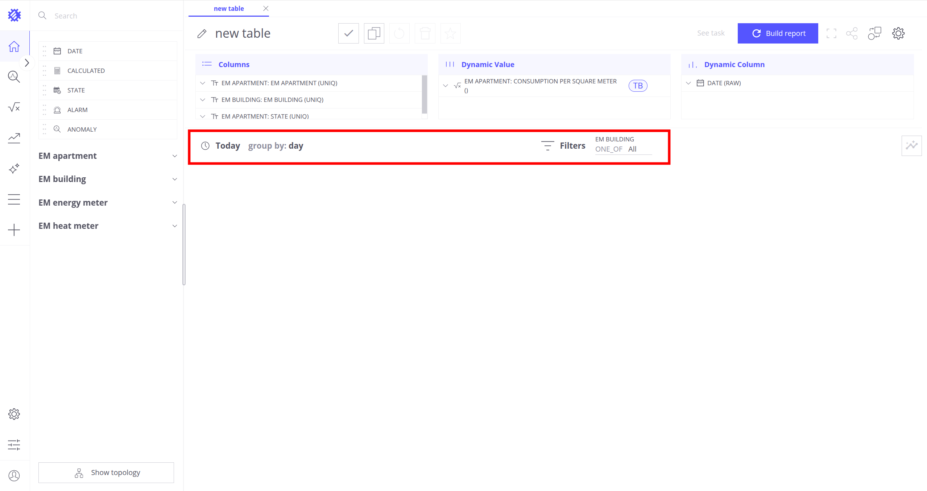Toggle the chart view button at right edge
Viewport: 927px width, 491px height.
pos(911,146)
